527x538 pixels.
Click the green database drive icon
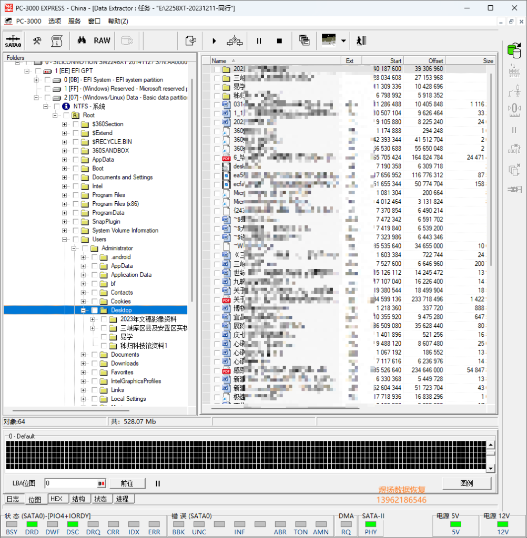coord(514,50)
